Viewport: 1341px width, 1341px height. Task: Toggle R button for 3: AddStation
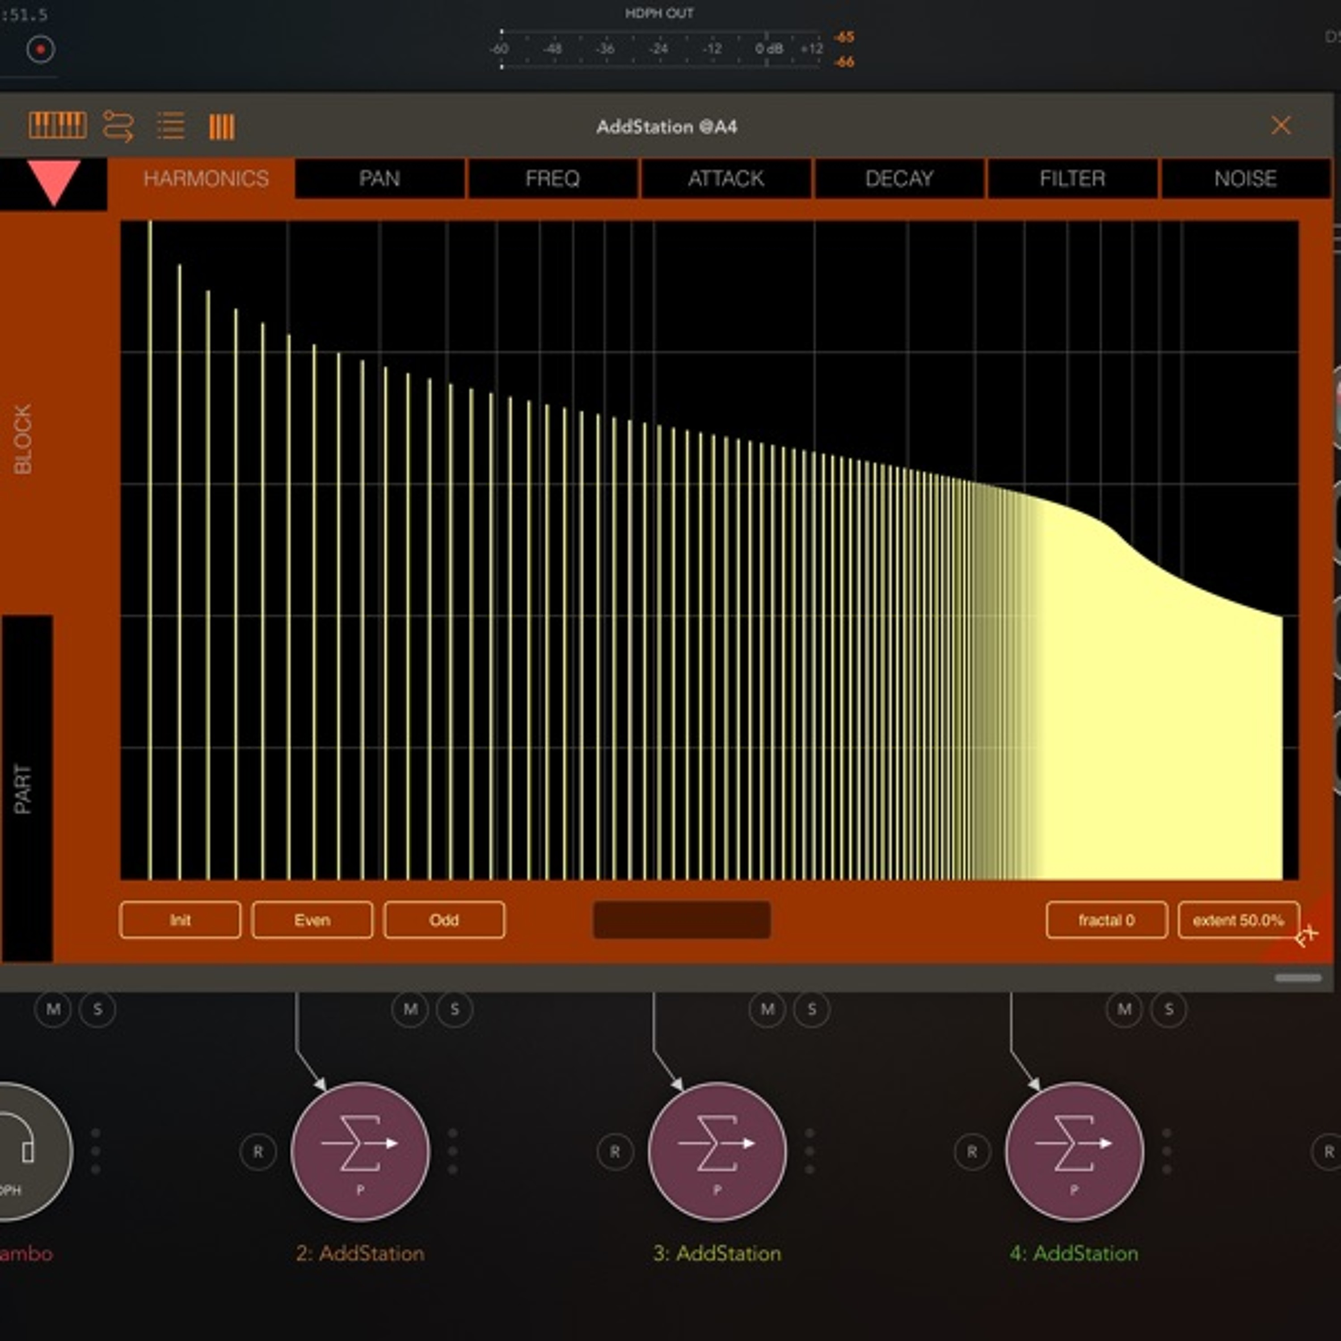tap(615, 1152)
